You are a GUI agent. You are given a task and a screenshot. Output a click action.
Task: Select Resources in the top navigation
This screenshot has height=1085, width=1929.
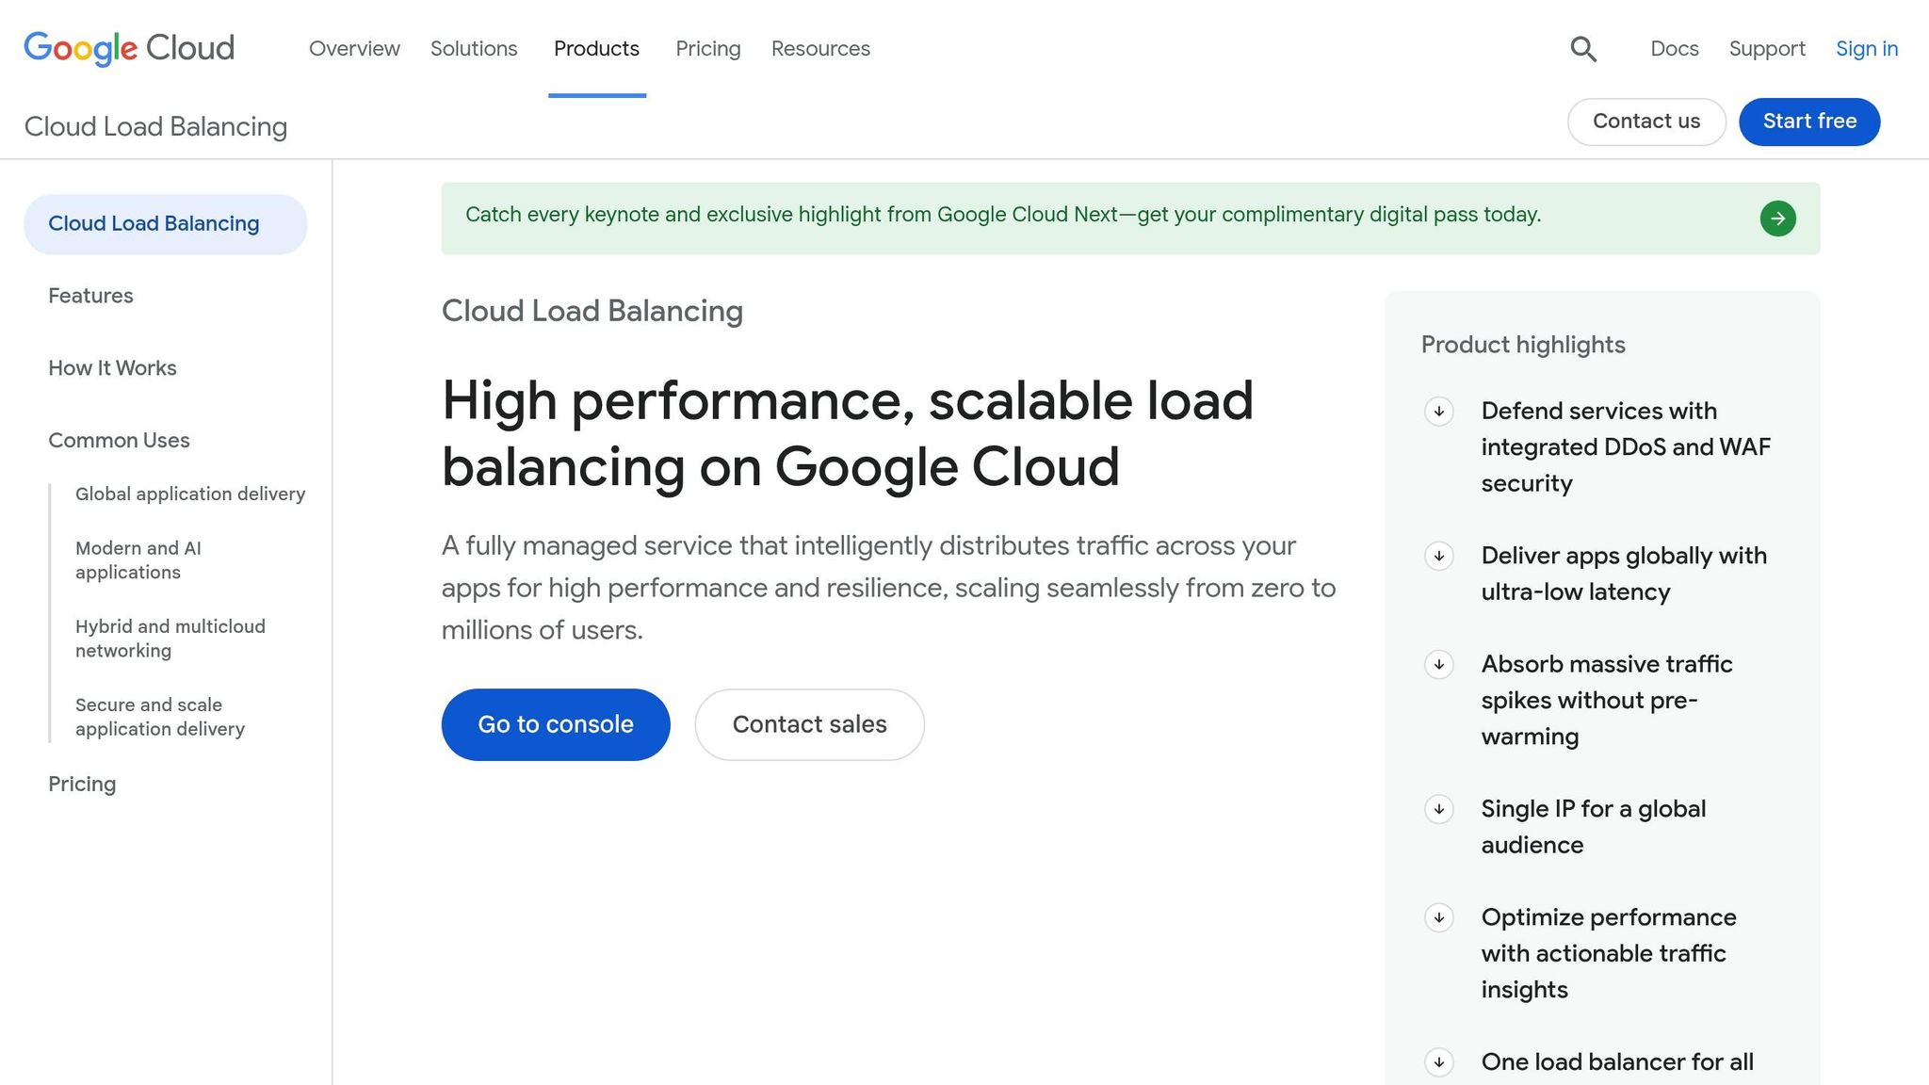(819, 48)
